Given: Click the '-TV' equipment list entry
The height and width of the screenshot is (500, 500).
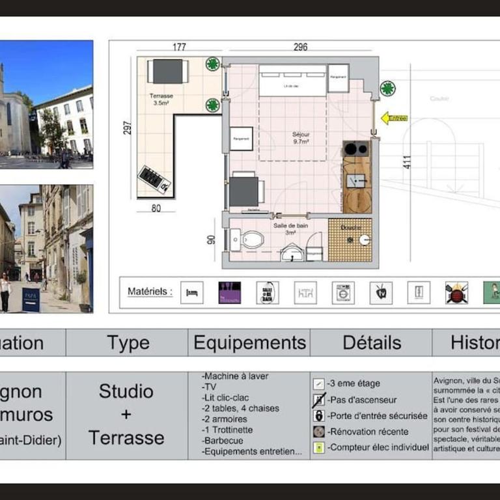Looking at the screenshot, I should [209, 387].
